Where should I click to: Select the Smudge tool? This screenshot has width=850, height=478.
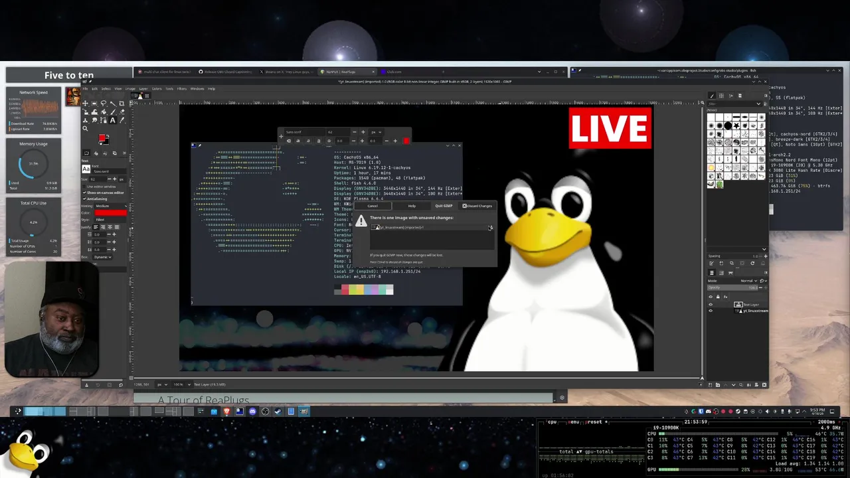[94, 120]
